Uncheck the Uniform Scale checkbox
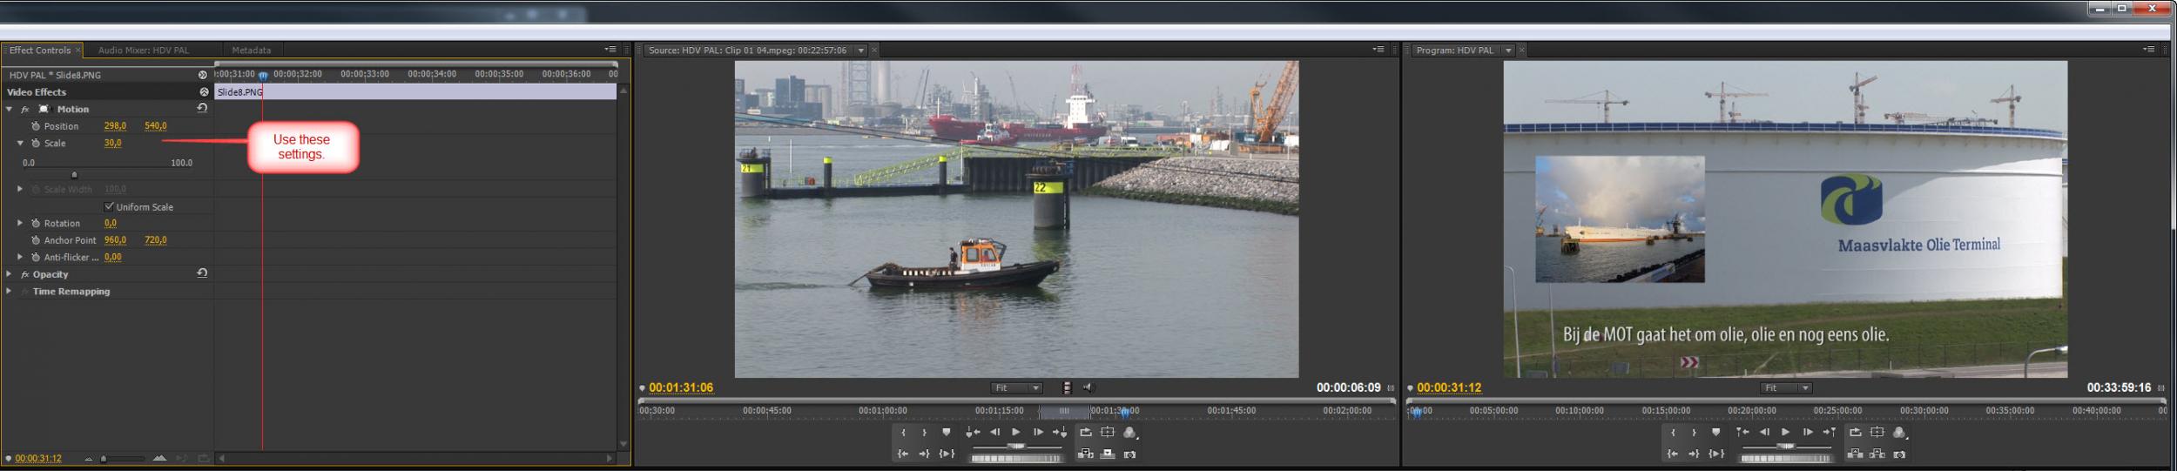Screen dimensions: 2177x471 coord(109,207)
